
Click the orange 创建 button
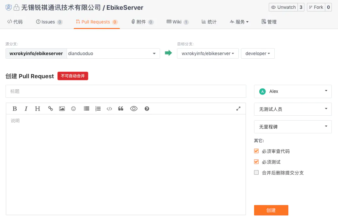point(271,210)
